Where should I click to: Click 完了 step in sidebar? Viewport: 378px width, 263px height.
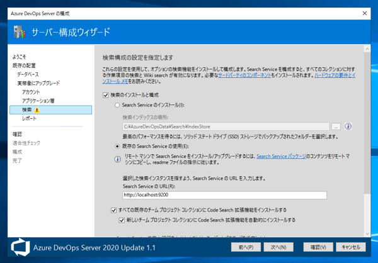17,160
